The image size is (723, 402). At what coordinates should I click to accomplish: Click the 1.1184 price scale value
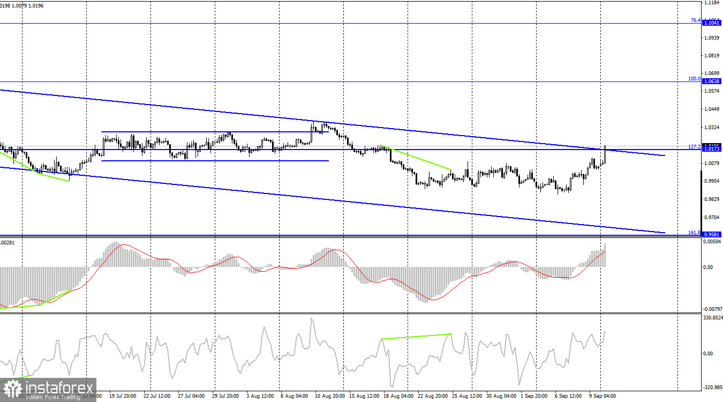[x=712, y=3]
